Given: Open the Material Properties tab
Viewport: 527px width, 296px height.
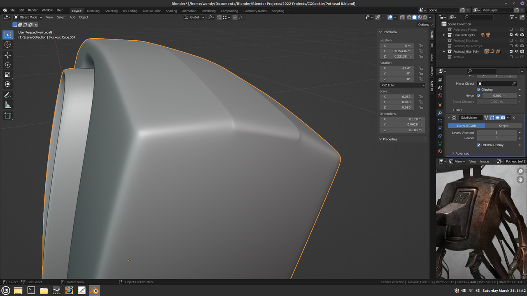Looking at the screenshot, I should (x=440, y=151).
